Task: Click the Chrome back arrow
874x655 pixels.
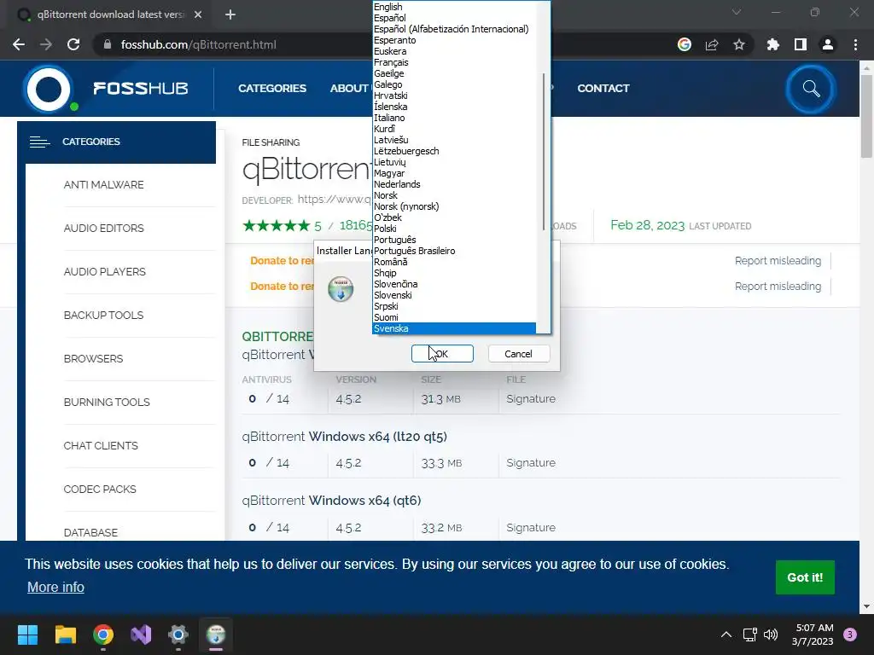Action: [19, 44]
